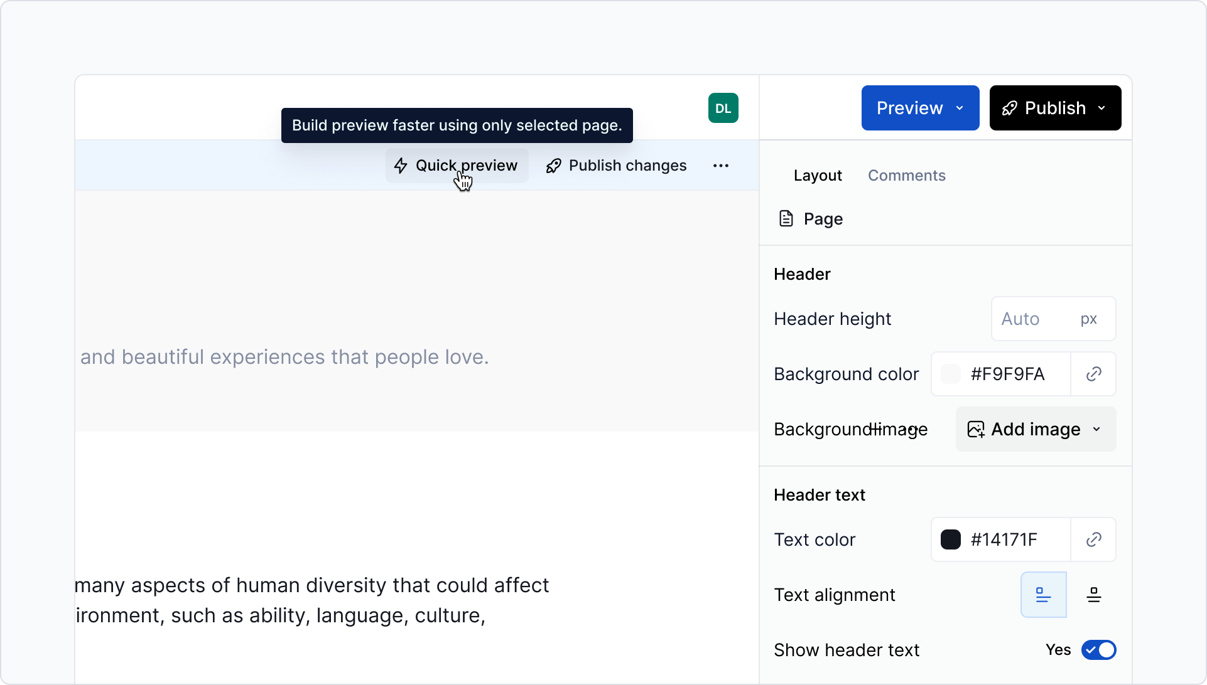Switch to the Comments tab
1207x685 pixels.
click(x=906, y=176)
